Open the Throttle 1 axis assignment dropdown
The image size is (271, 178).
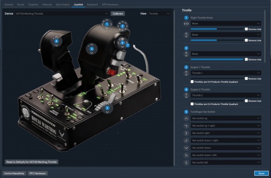226,73
